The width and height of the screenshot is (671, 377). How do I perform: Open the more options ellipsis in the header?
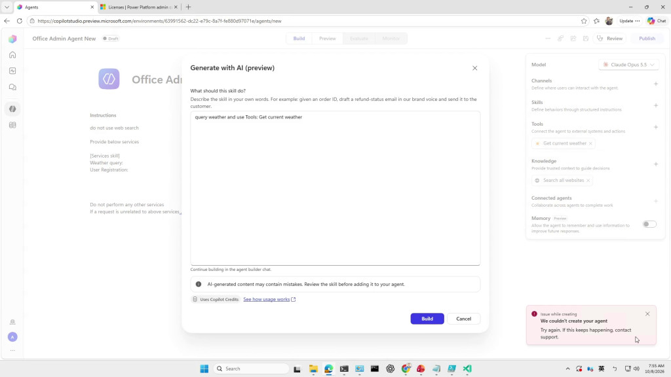[548, 39]
